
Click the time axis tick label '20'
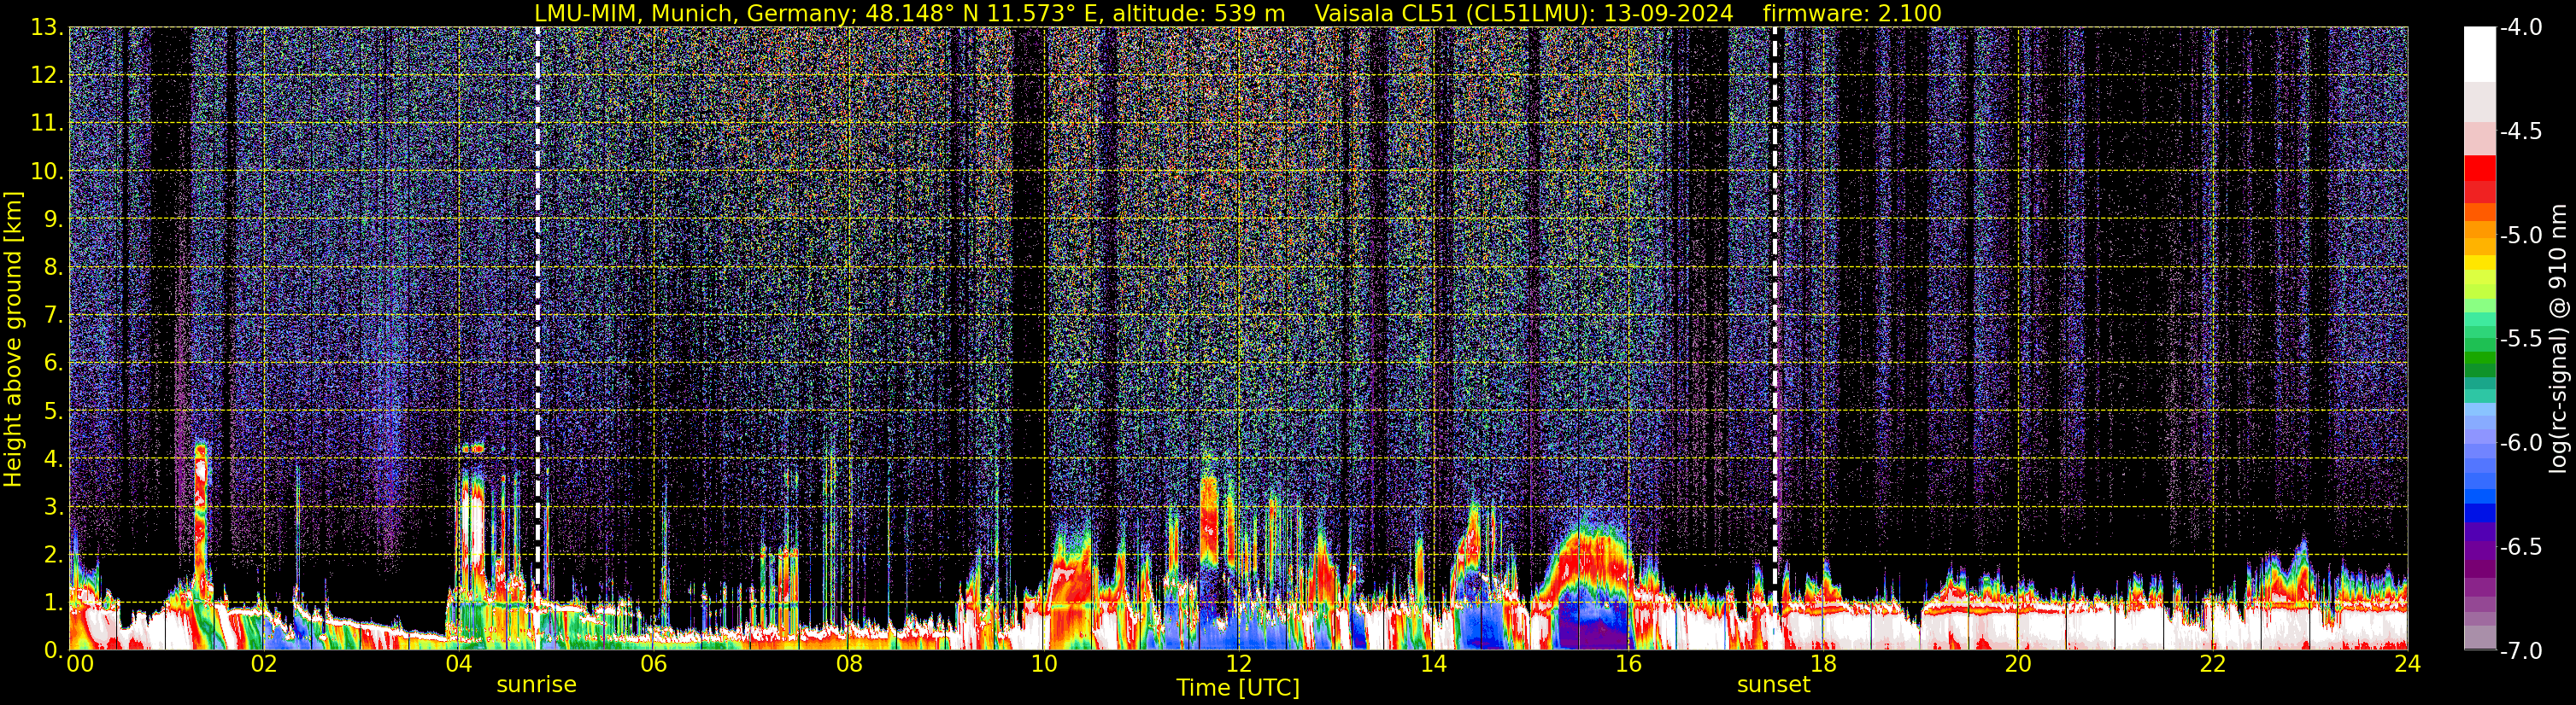(2019, 664)
